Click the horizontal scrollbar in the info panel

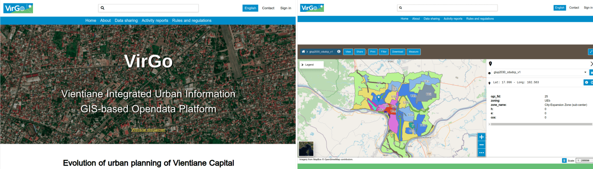[x=541, y=124]
